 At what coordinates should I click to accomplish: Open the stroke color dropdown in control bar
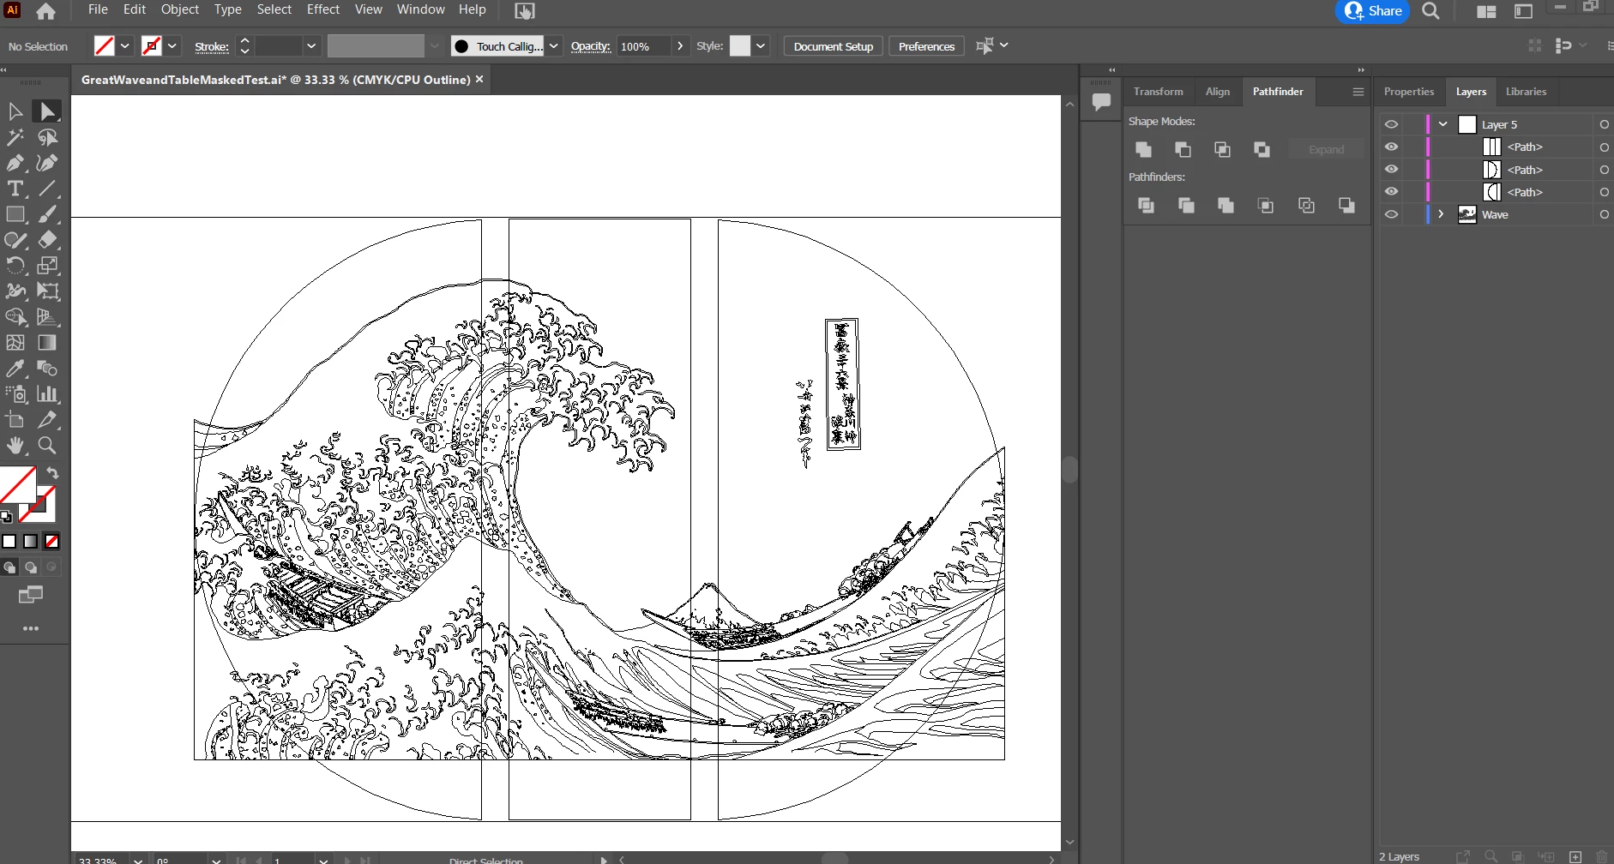click(x=172, y=46)
